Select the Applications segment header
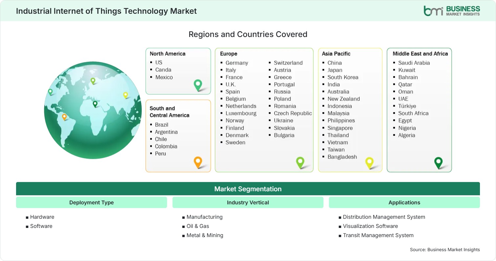 tap(404, 202)
